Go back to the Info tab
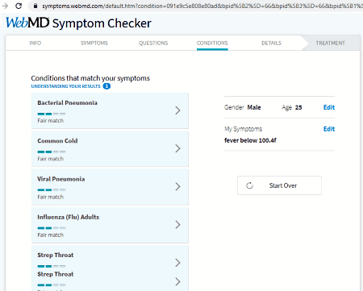The height and width of the screenshot is (291, 363). click(x=35, y=43)
